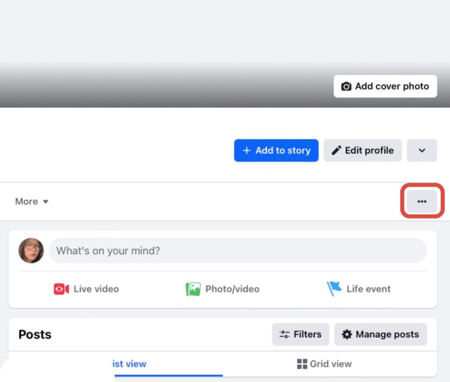
Task: Select the pencil icon on Edit profile
Action: click(337, 150)
